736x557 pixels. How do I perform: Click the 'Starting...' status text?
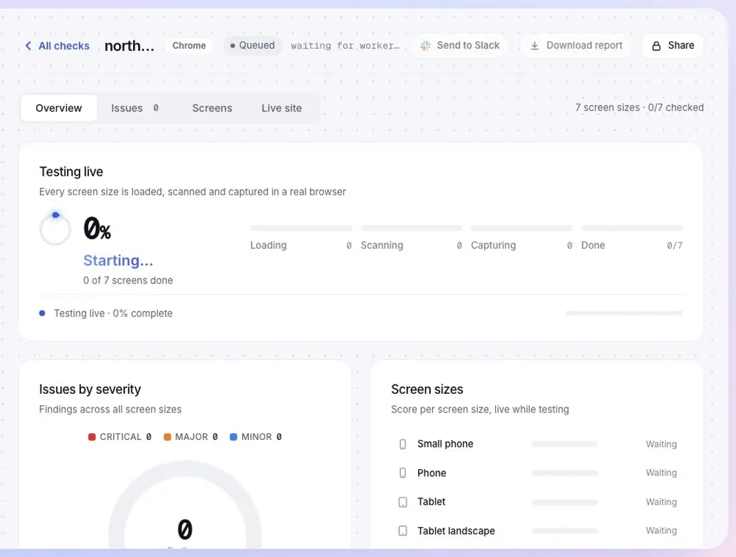(x=118, y=260)
